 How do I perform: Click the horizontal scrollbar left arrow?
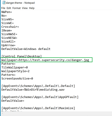click(x=3, y=113)
